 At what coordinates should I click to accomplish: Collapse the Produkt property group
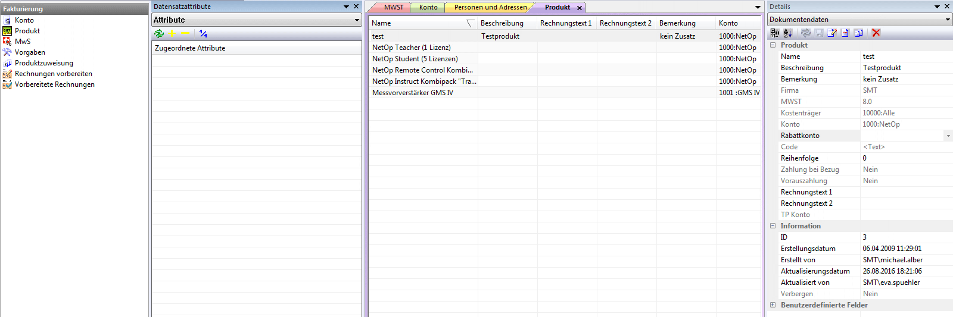773,45
